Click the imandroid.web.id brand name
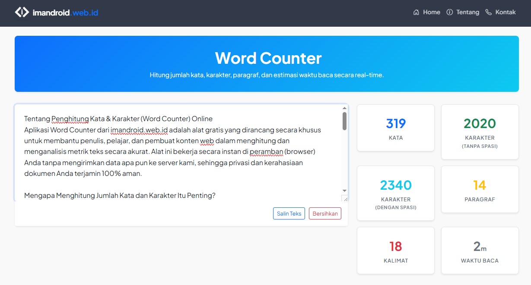This screenshot has width=531, height=285. [x=65, y=13]
